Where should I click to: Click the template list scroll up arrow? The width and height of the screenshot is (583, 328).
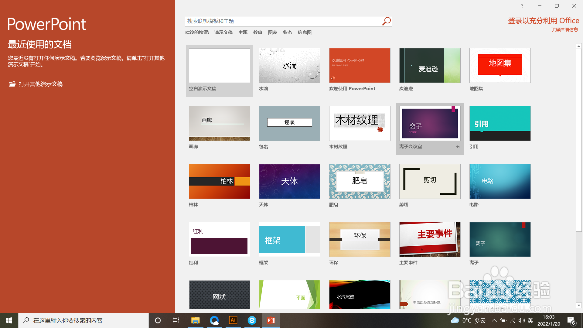point(579,46)
